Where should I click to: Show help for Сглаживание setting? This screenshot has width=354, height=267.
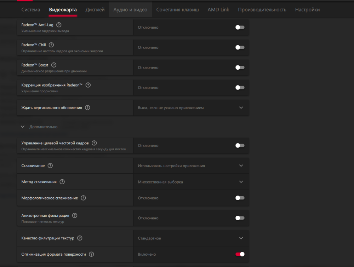[50, 166]
